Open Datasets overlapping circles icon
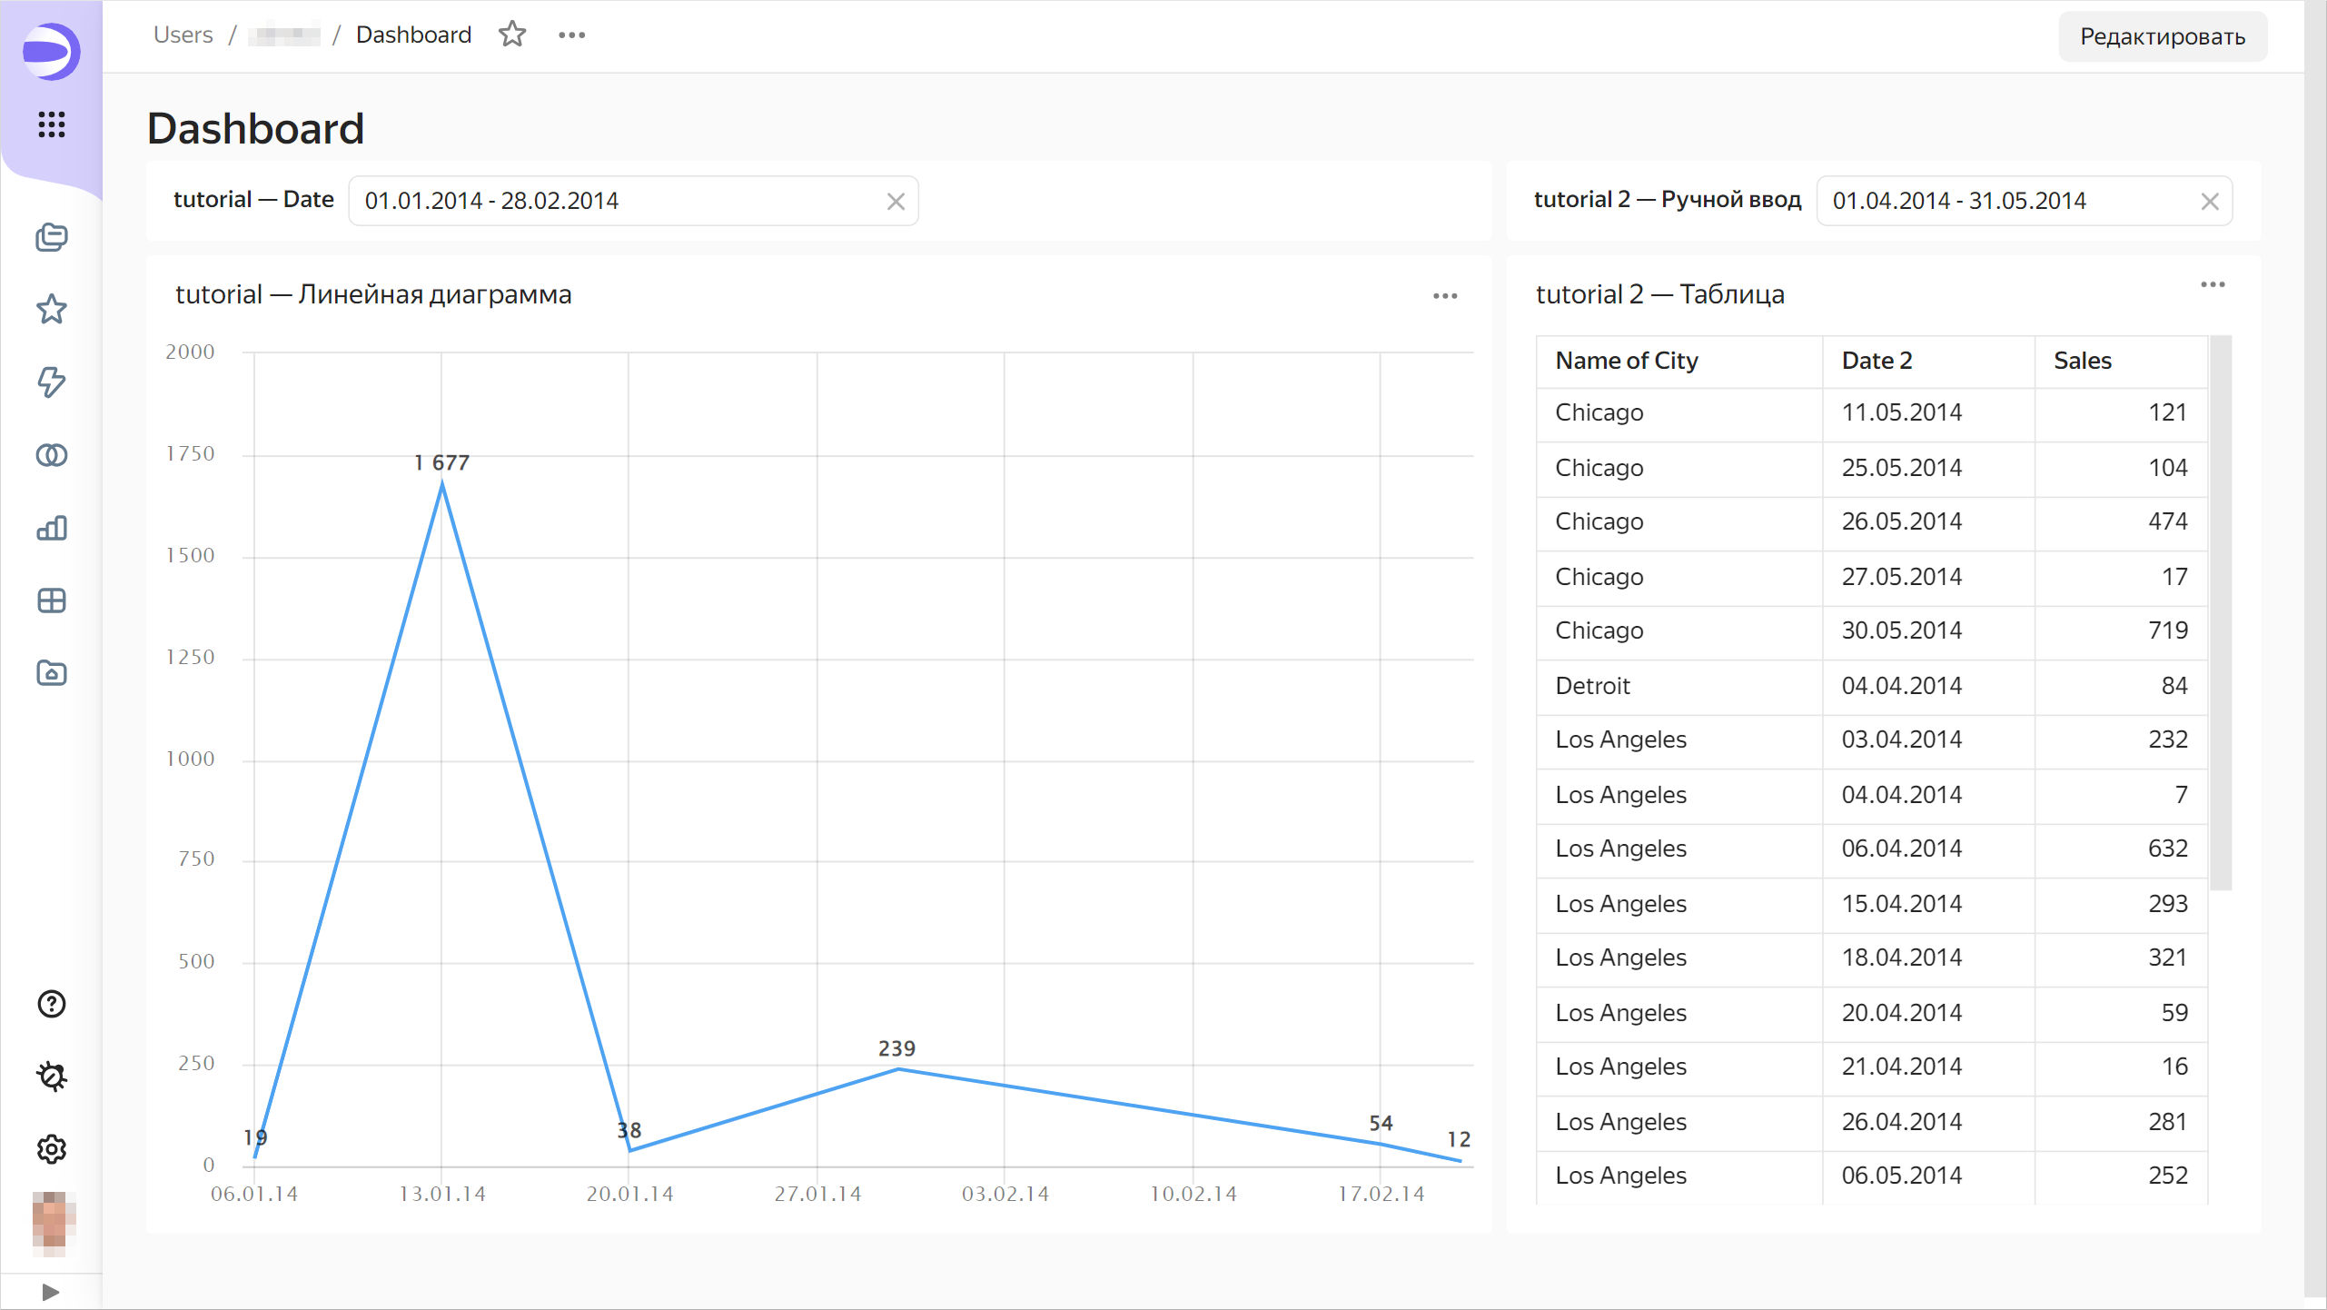Image resolution: width=2327 pixels, height=1310 pixels. [x=52, y=455]
